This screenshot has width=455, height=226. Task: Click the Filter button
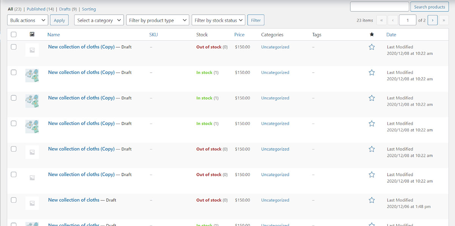pos(256,20)
